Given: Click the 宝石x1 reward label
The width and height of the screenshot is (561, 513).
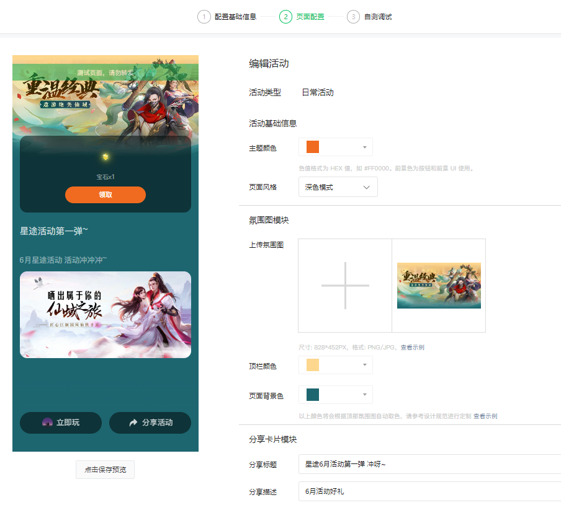Looking at the screenshot, I should (x=105, y=177).
